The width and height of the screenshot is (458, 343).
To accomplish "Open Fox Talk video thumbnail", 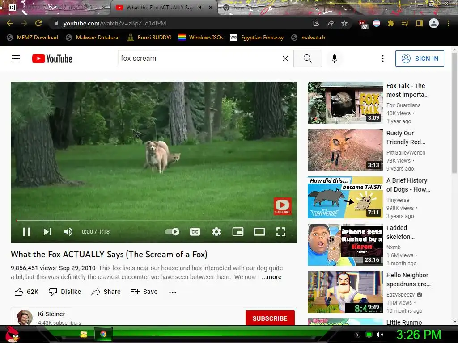I will pos(345,103).
